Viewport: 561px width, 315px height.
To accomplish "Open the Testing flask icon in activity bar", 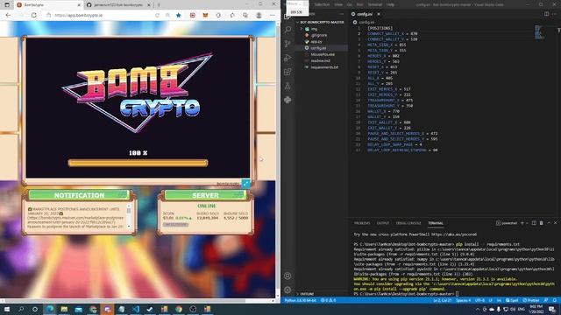I will tap(288, 86).
